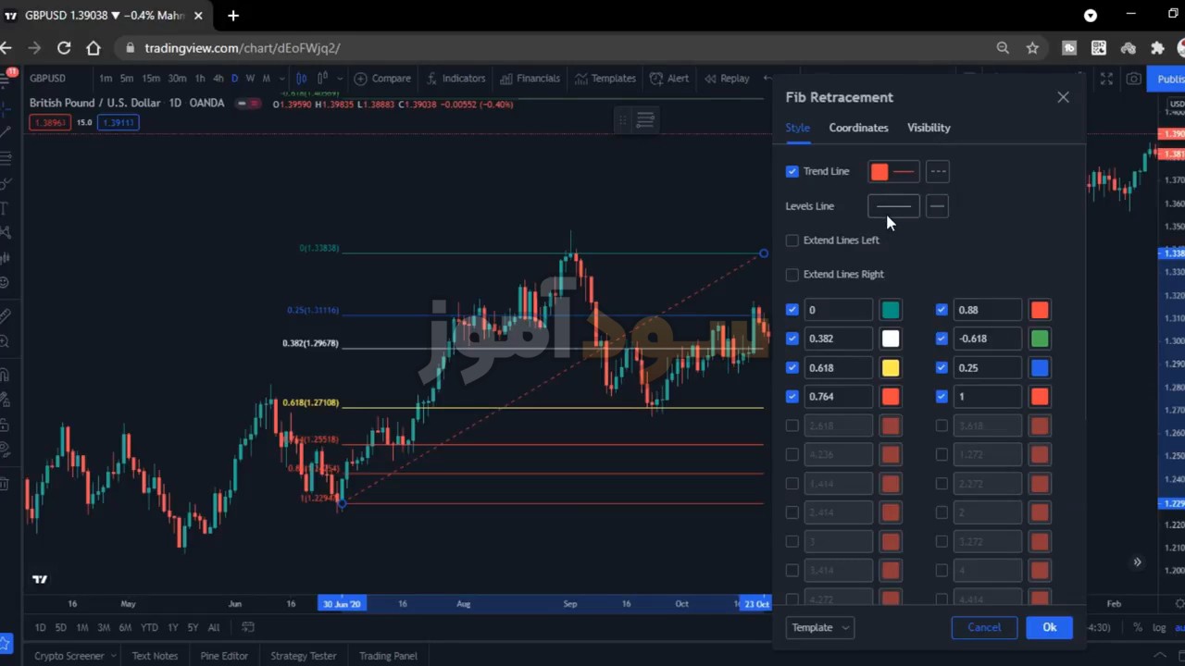Image resolution: width=1185 pixels, height=666 pixels.
Task: Uncheck the 0.25 level checkbox
Action: point(942,367)
